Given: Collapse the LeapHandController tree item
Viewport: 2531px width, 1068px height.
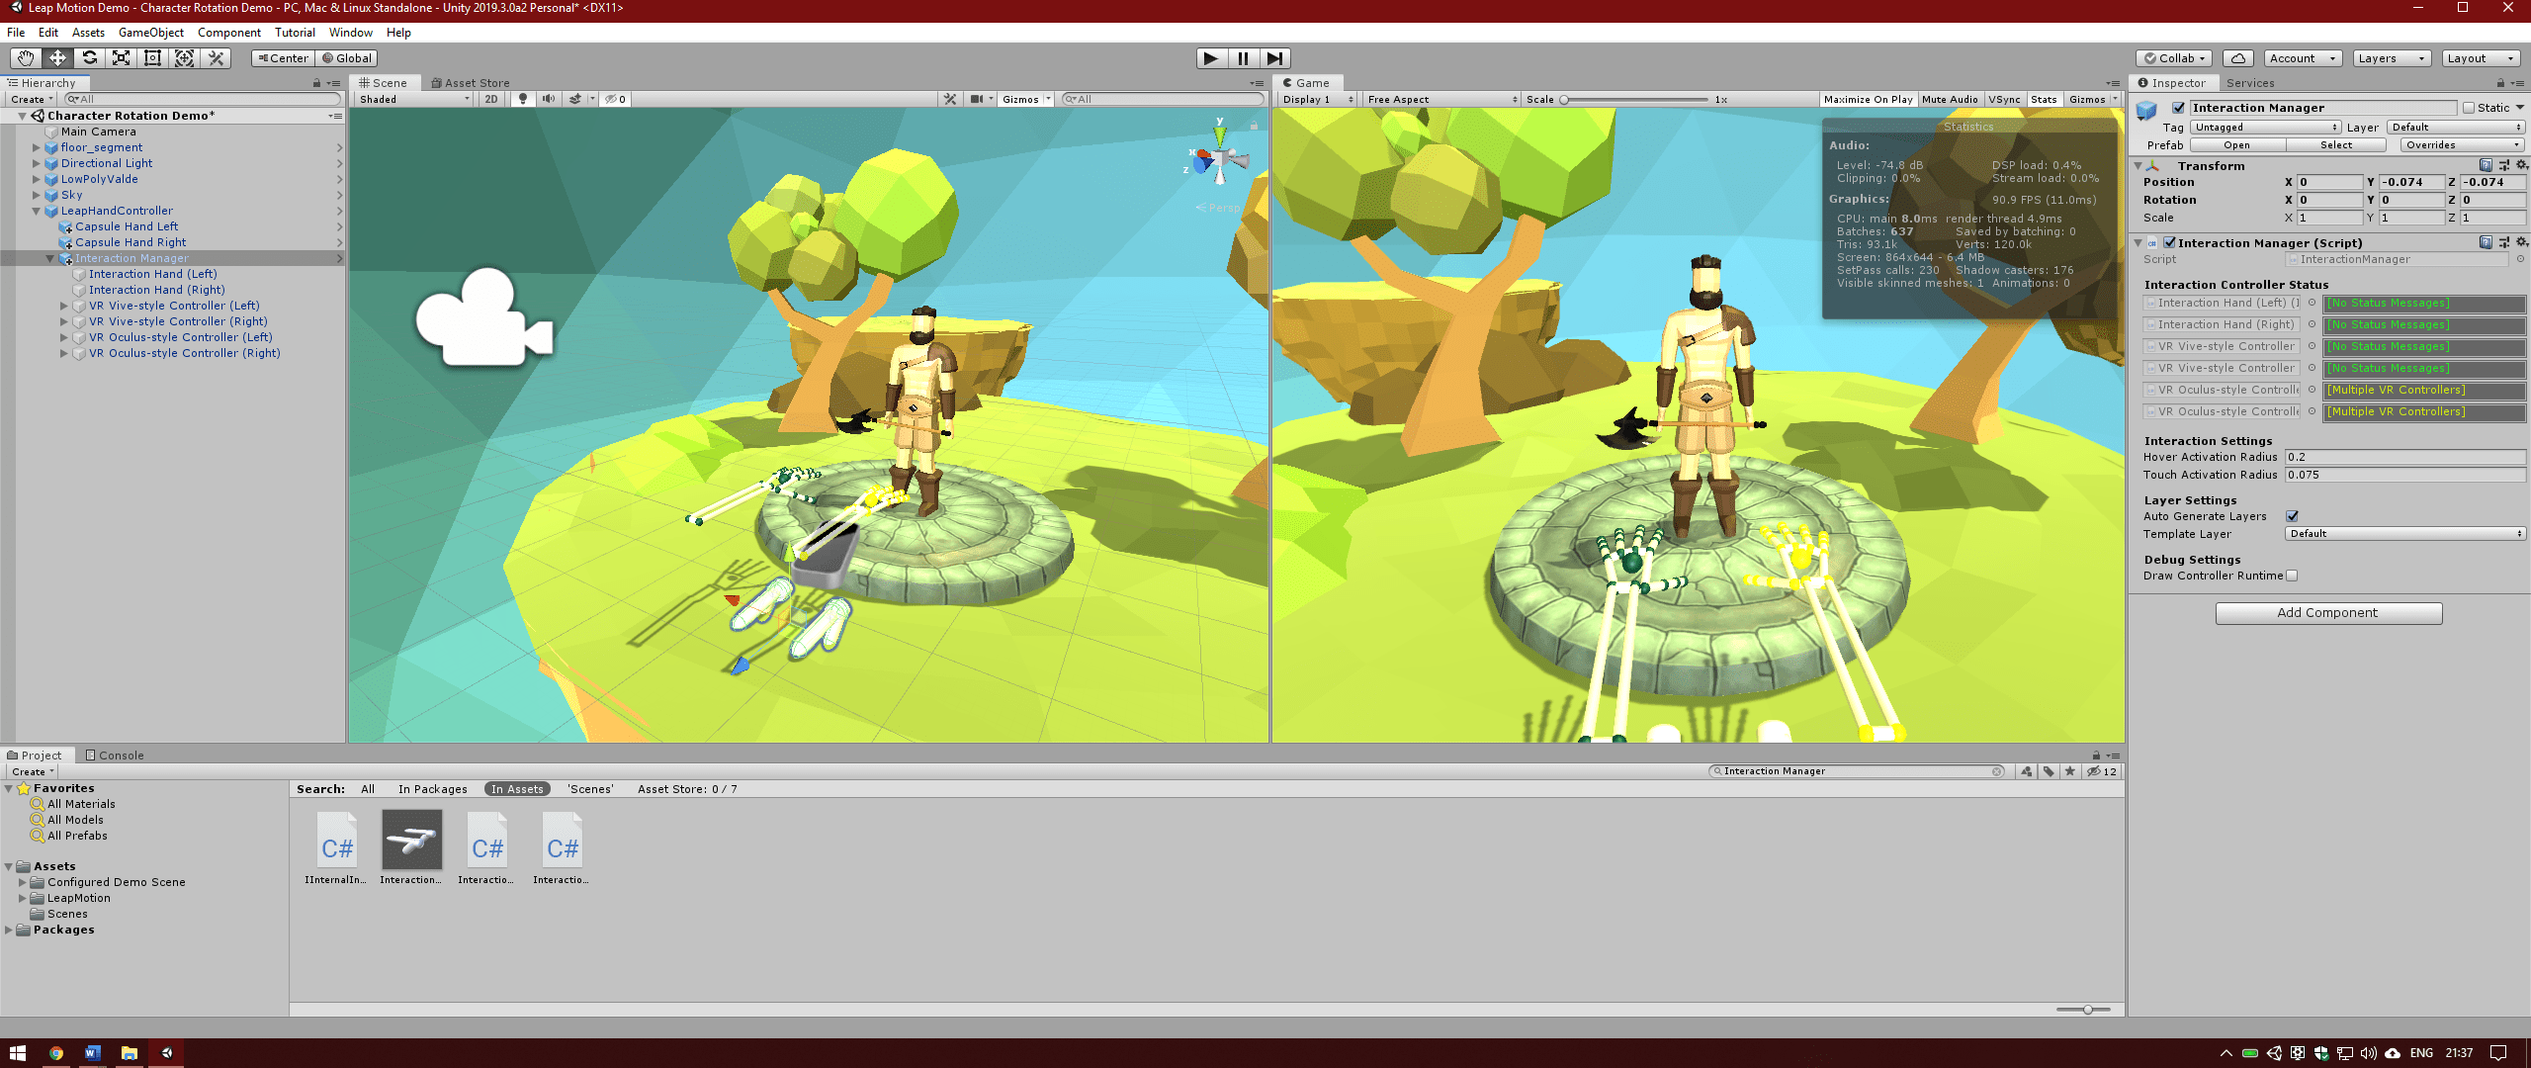Looking at the screenshot, I should click(x=37, y=211).
